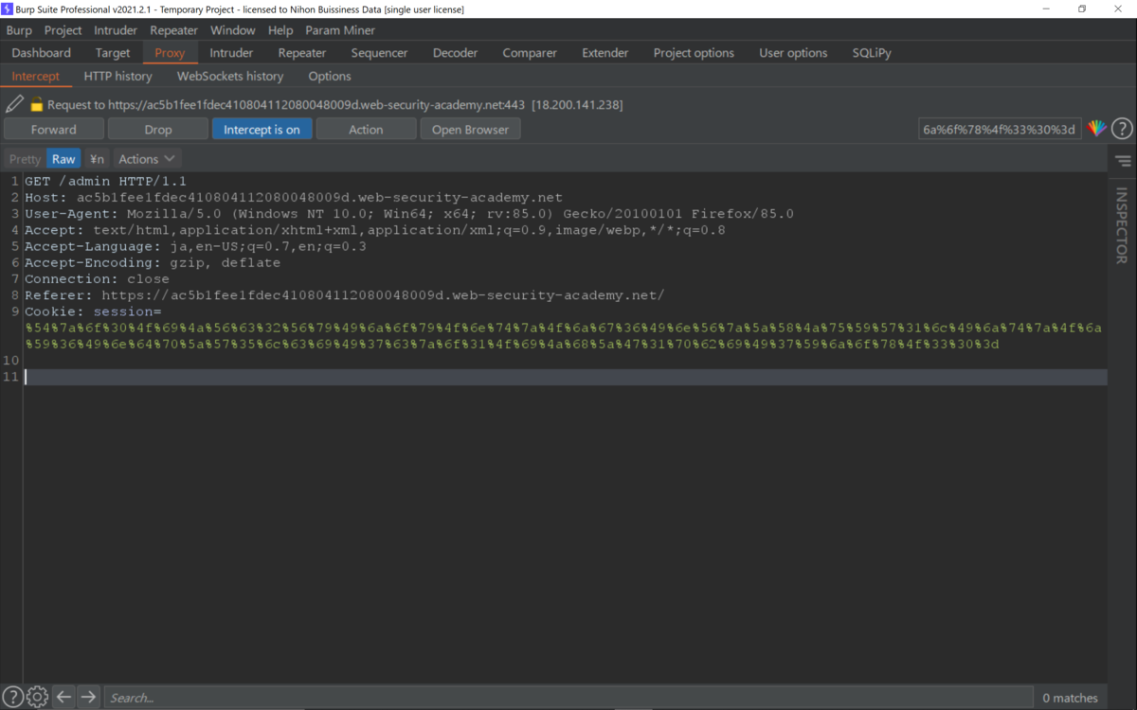The width and height of the screenshot is (1137, 710).
Task: Click the empty line 11 in the editor
Action: coord(565,377)
